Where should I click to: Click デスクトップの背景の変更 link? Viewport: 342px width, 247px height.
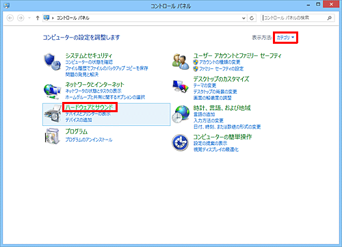pos(215,92)
